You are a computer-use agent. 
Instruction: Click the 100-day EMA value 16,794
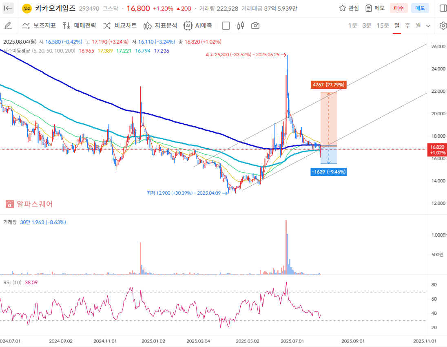(x=143, y=51)
